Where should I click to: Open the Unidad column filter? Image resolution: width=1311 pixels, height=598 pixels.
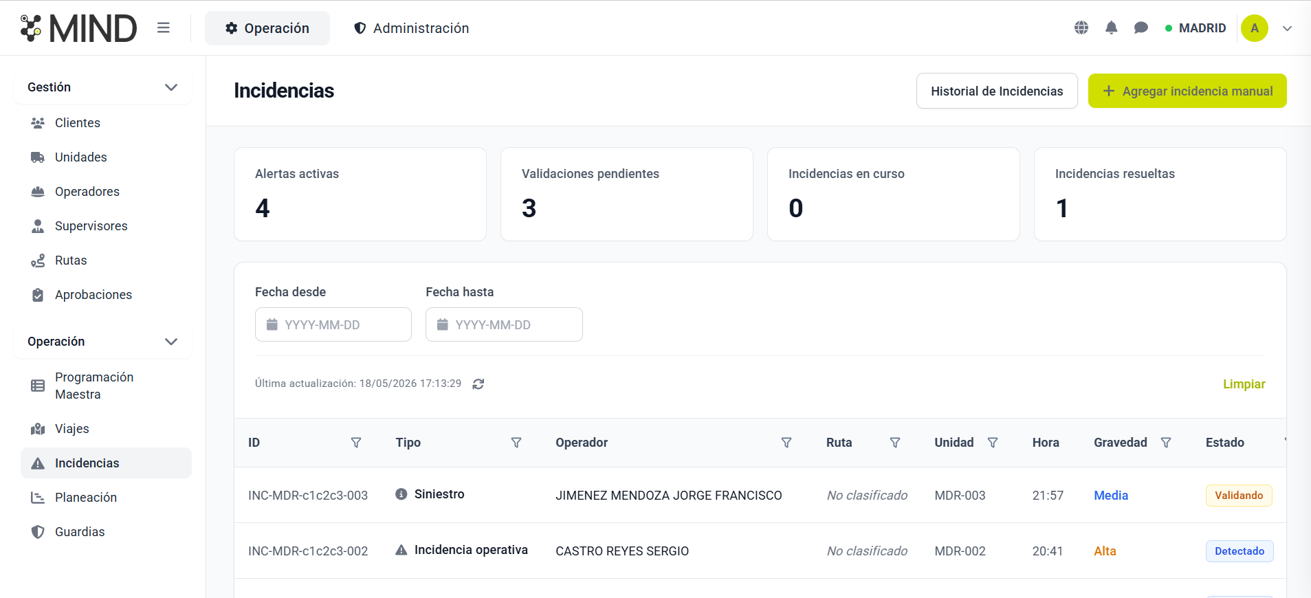993,443
